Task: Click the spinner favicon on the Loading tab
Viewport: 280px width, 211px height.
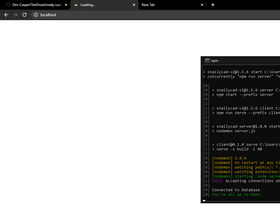Action: click(76, 5)
